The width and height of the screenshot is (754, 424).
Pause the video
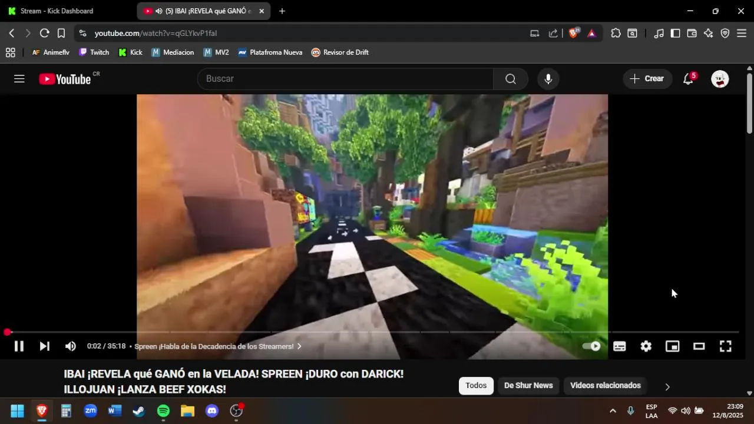tap(19, 346)
